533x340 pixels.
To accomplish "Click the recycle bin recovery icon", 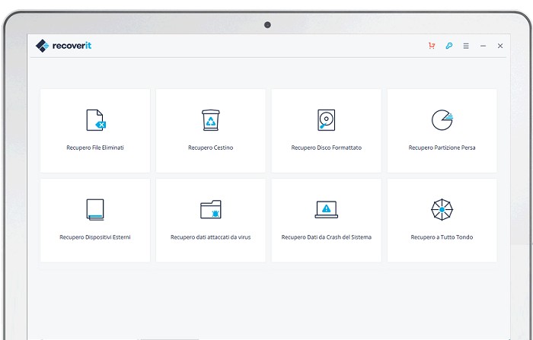I will coord(211,120).
